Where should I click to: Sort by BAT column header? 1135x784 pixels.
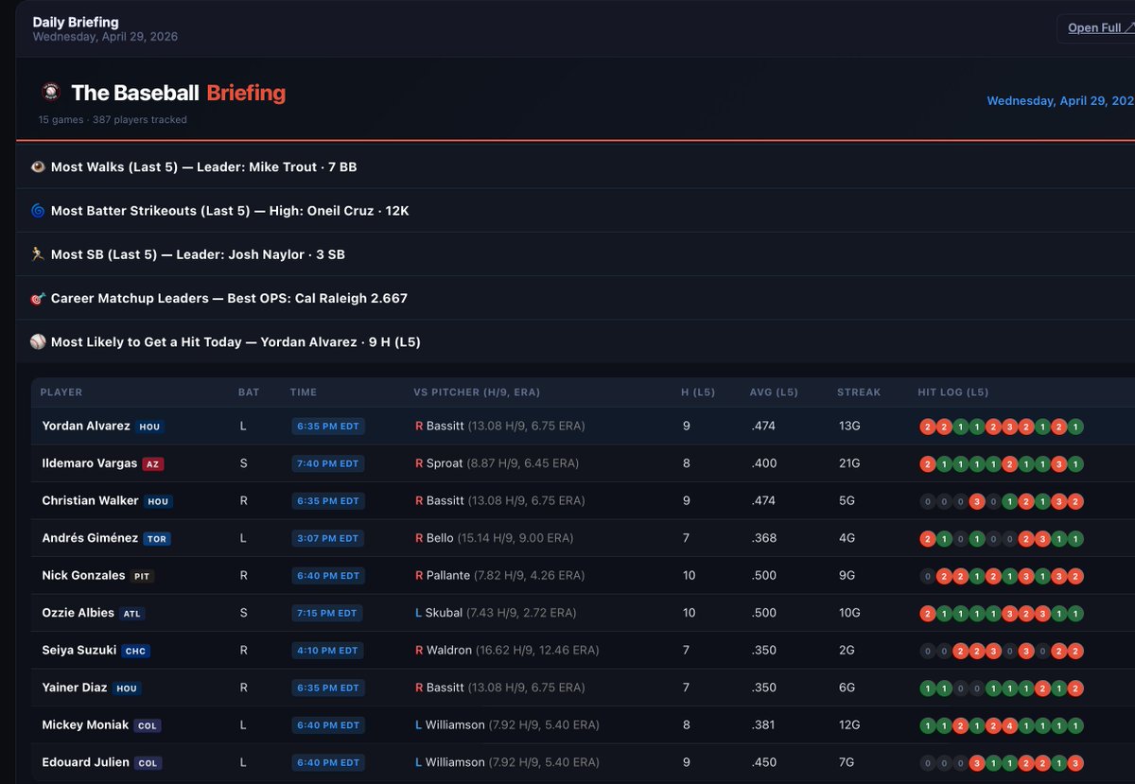coord(249,392)
